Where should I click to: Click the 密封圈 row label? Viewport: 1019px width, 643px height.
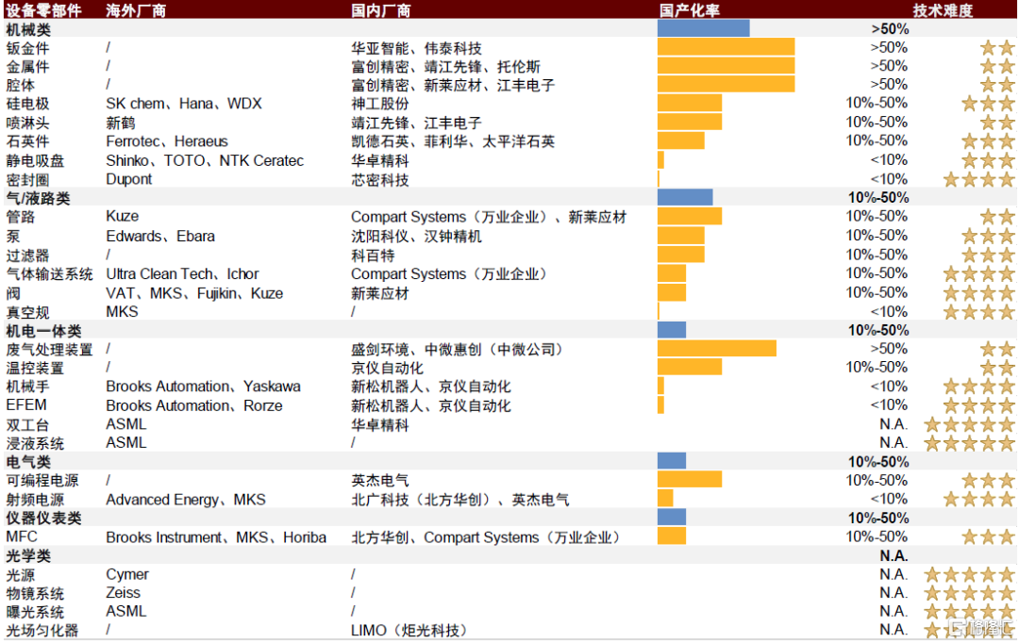(28, 180)
